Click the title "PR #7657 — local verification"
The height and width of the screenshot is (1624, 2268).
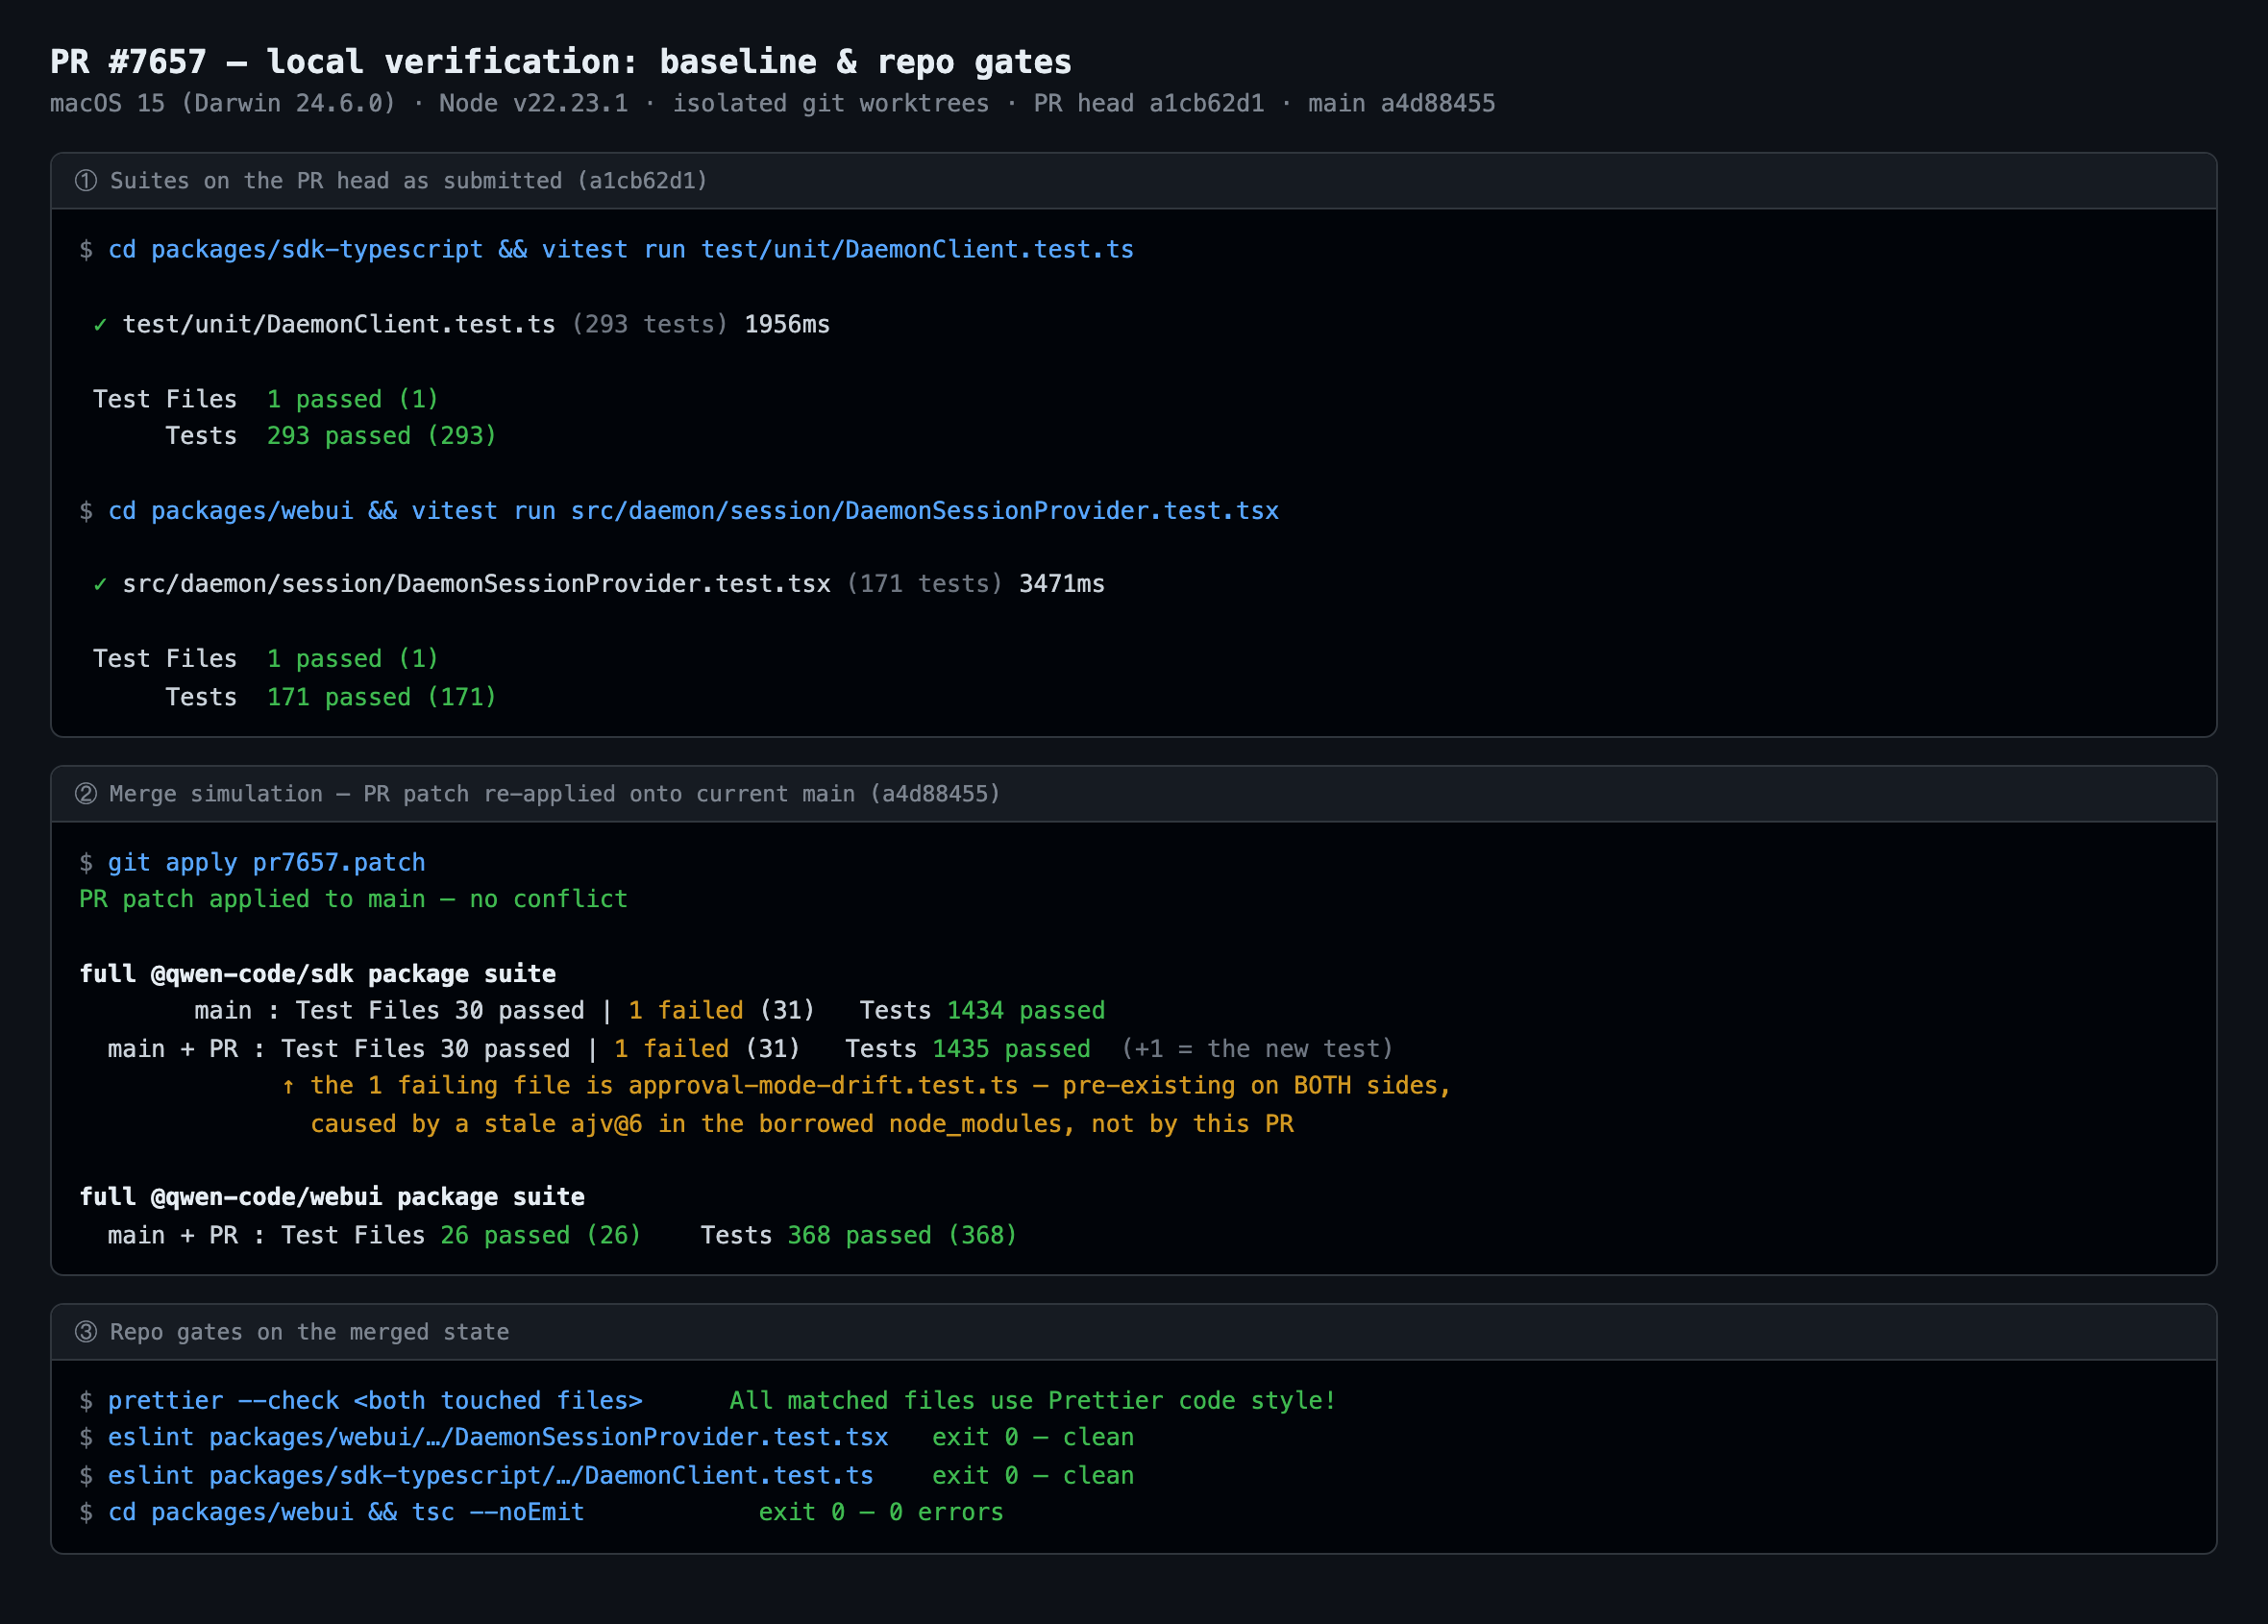pyautogui.click(x=343, y=62)
